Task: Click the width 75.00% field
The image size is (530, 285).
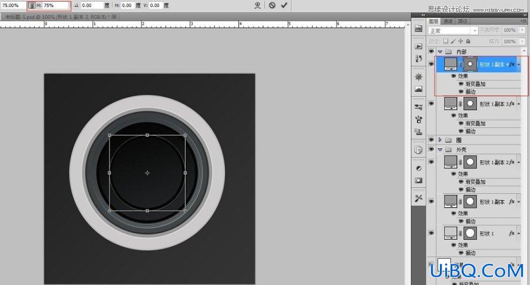Action: click(x=14, y=5)
